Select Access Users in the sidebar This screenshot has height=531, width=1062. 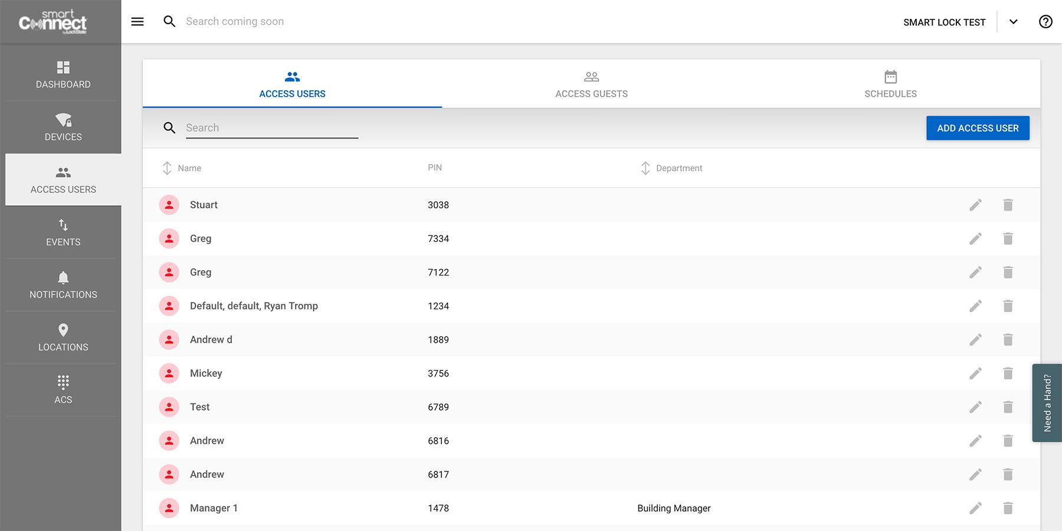63,180
